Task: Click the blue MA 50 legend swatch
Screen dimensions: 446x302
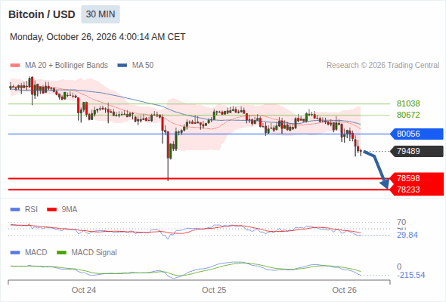Action: coord(122,66)
